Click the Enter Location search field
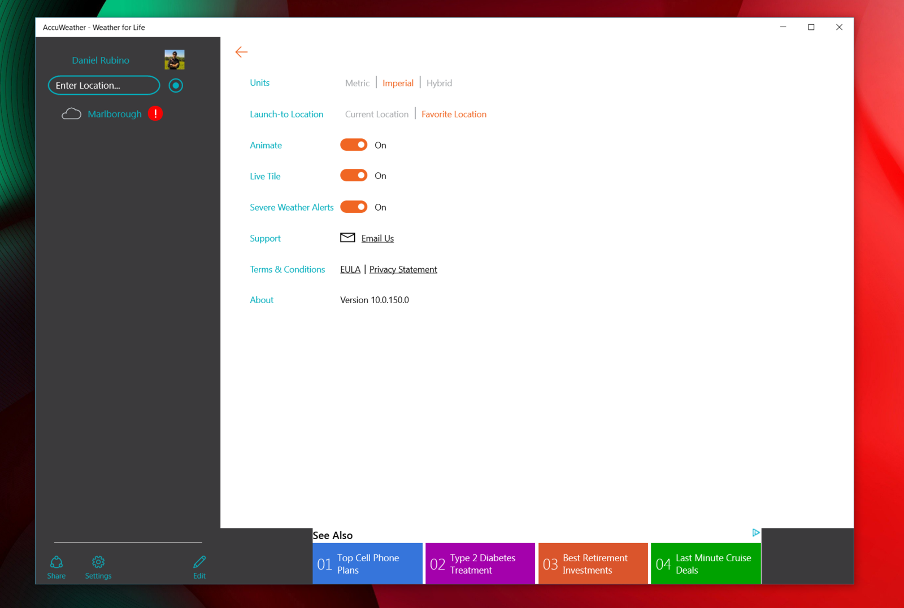 [103, 85]
